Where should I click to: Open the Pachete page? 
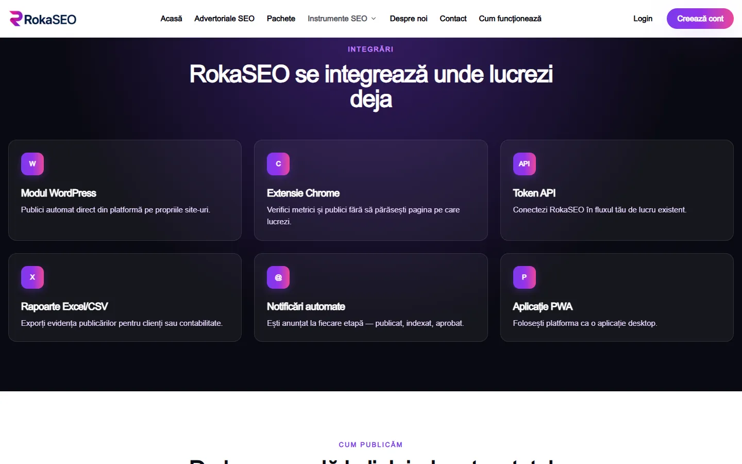281,19
